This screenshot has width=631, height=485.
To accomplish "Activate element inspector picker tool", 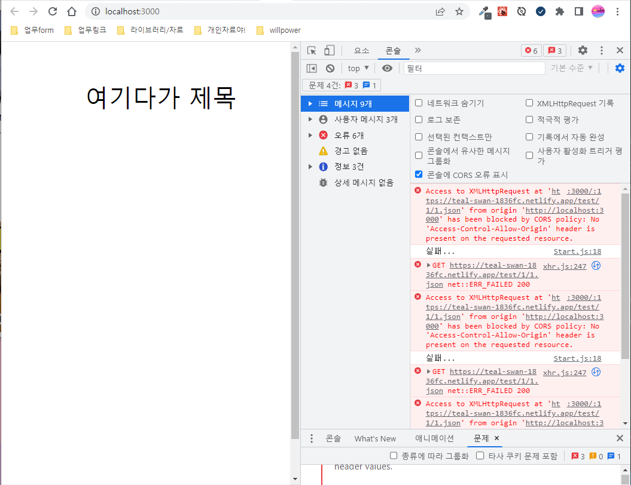I will tap(312, 51).
